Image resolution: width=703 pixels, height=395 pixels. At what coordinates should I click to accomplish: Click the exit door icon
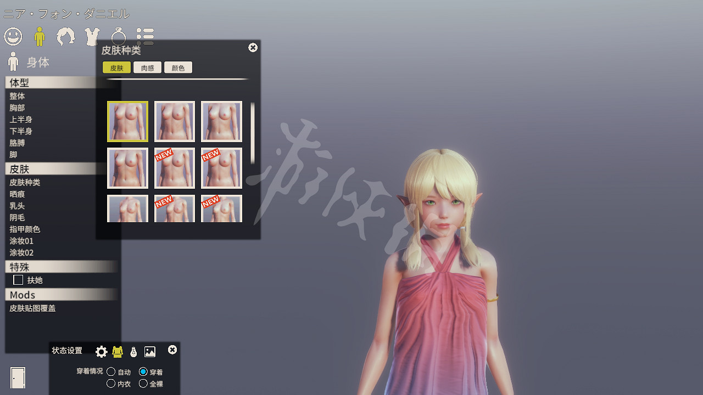pos(18,377)
